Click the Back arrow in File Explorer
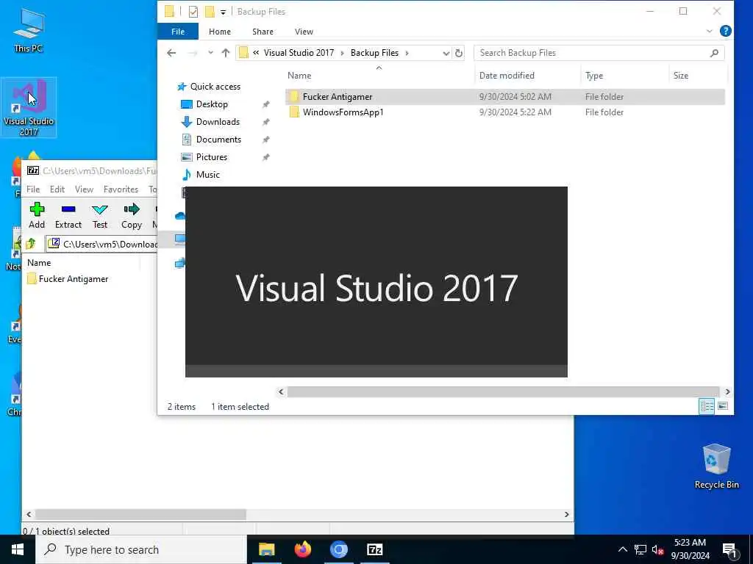Image resolution: width=753 pixels, height=564 pixels. pyautogui.click(x=171, y=53)
